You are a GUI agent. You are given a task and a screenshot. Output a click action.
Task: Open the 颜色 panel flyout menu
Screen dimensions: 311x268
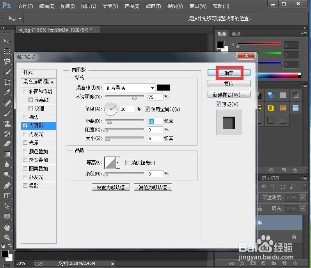pyautogui.click(x=304, y=34)
